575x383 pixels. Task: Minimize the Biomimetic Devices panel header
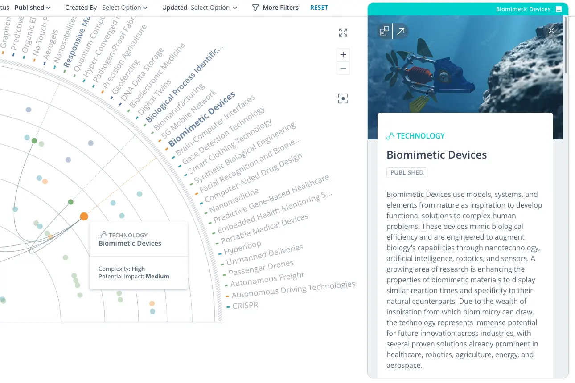click(x=559, y=9)
